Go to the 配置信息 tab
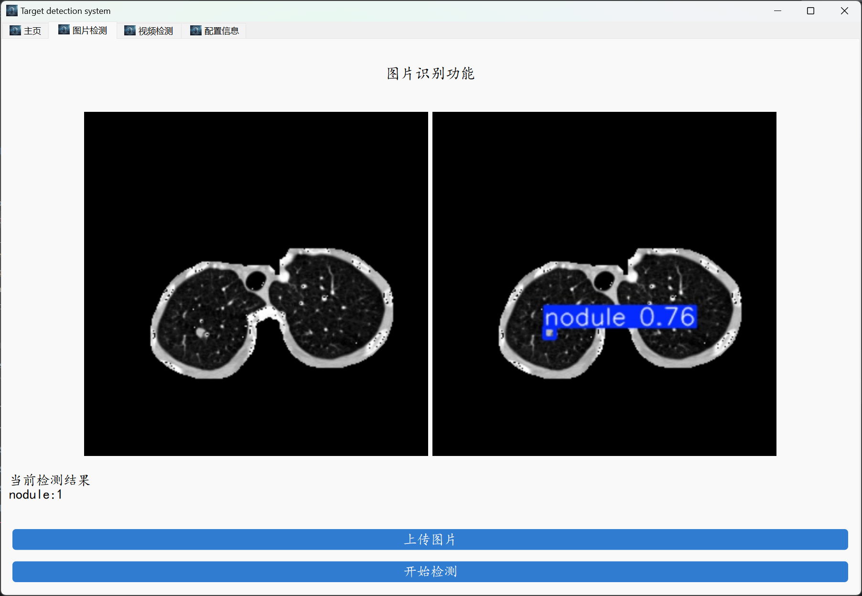Viewport: 862px width, 596px height. click(215, 31)
